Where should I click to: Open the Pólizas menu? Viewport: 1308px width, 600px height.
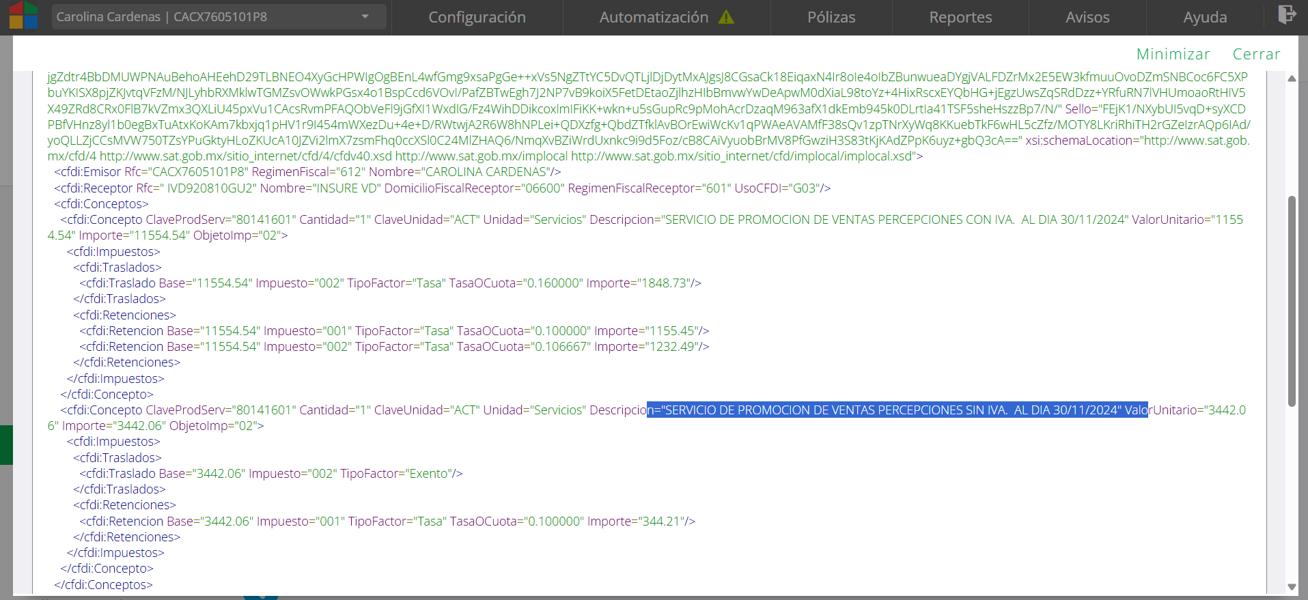(x=831, y=18)
